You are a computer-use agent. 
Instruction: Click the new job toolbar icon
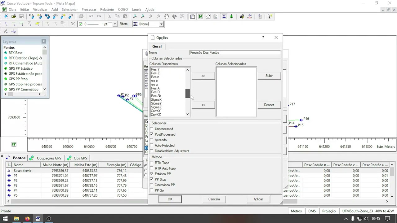(x=6, y=16)
